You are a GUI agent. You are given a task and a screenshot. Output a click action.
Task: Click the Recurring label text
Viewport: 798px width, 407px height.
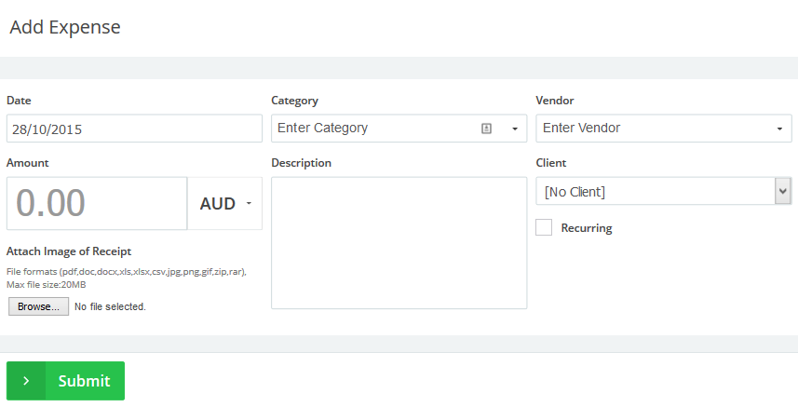pos(586,228)
